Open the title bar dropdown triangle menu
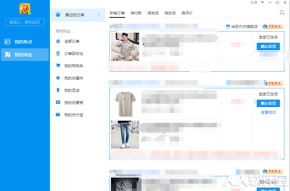290x191 pixels. click(262, 3)
